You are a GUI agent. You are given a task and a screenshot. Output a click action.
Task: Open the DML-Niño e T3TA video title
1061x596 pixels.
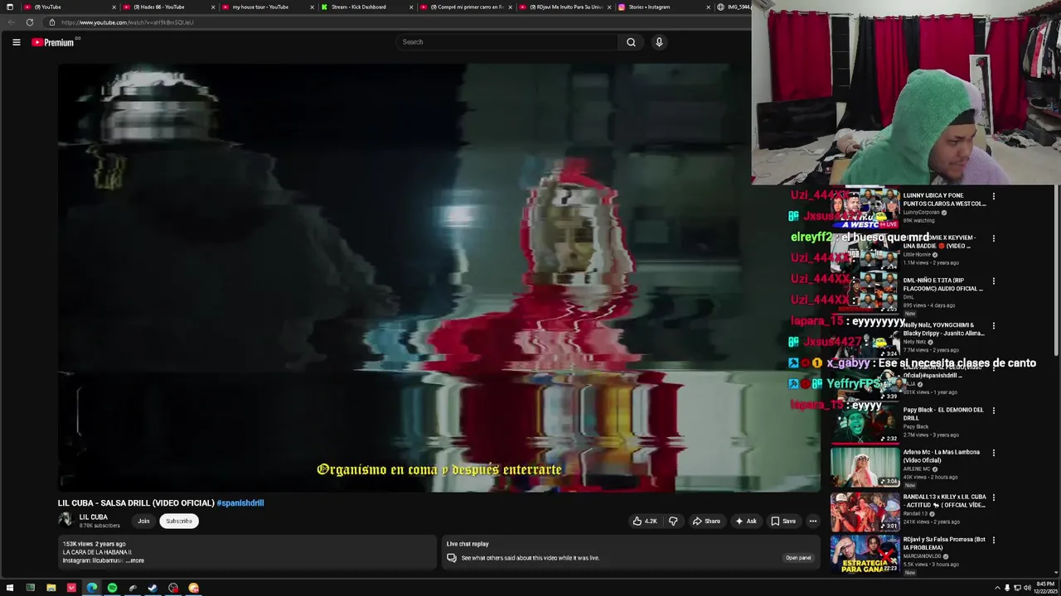(942, 285)
